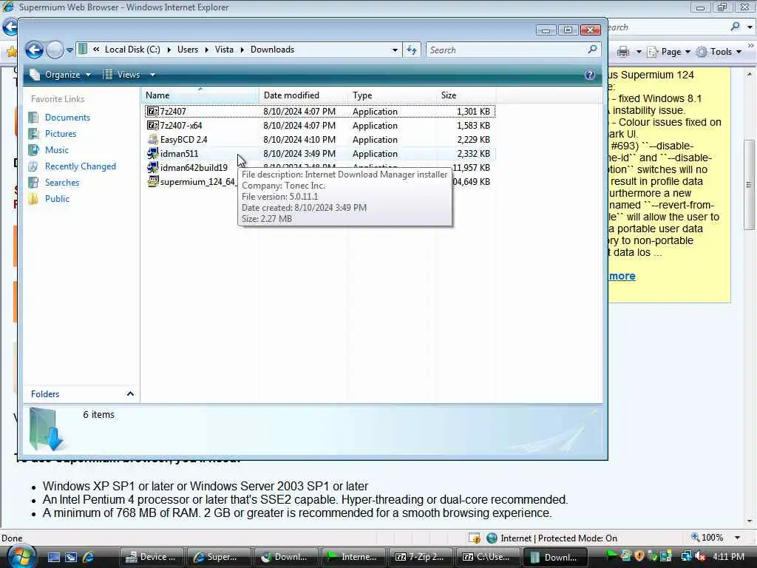Expand arrow after Users breadcrumb
The width and height of the screenshot is (757, 568).
pyautogui.click(x=206, y=50)
